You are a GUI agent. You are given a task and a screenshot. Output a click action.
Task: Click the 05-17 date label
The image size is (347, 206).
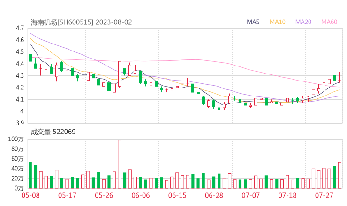point(67,195)
